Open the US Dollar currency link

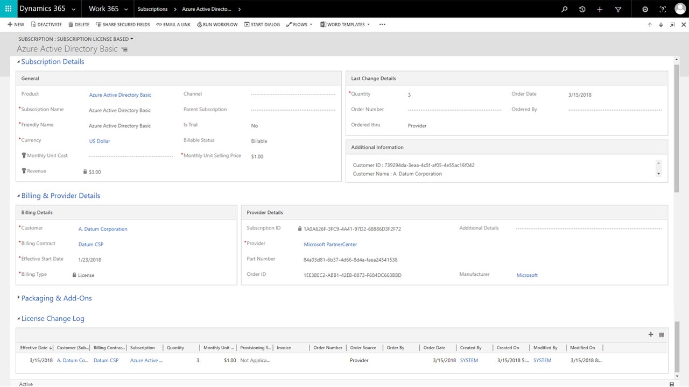pyautogui.click(x=100, y=141)
